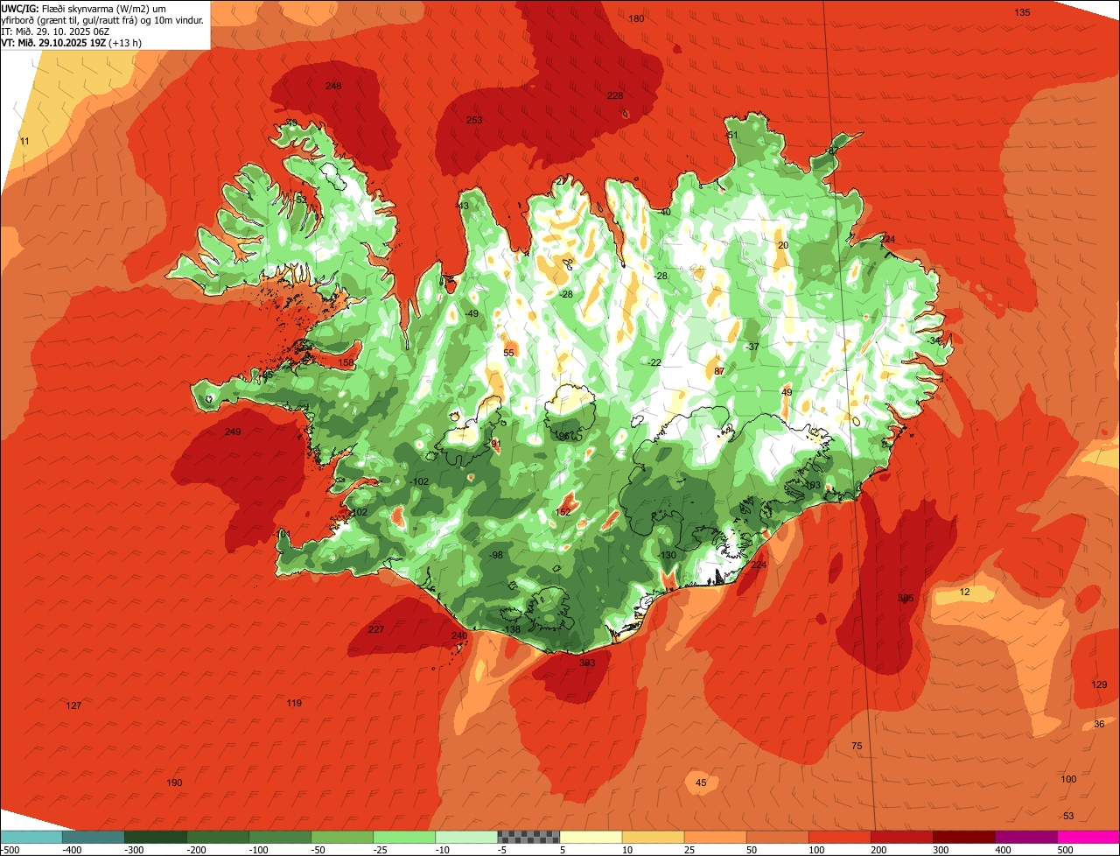Click the map value '190' in the southwest ocean
Viewport: 1120px width, 856px height.
click(174, 782)
